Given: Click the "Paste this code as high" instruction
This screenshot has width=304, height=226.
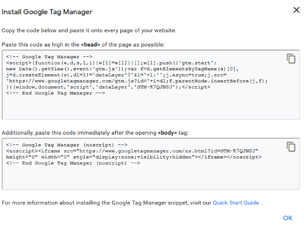Looking at the screenshot, I should 40,45.
